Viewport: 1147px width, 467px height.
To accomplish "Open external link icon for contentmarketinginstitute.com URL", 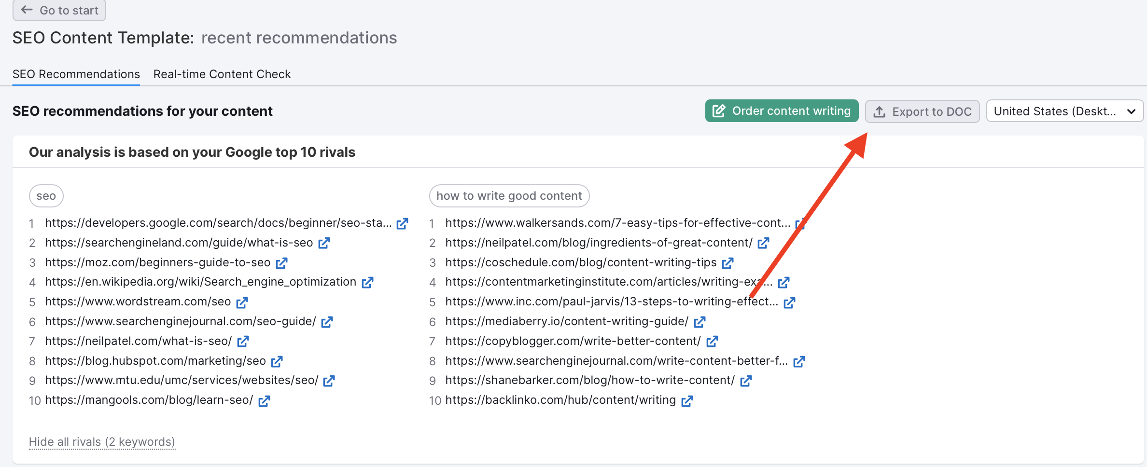I will (783, 282).
